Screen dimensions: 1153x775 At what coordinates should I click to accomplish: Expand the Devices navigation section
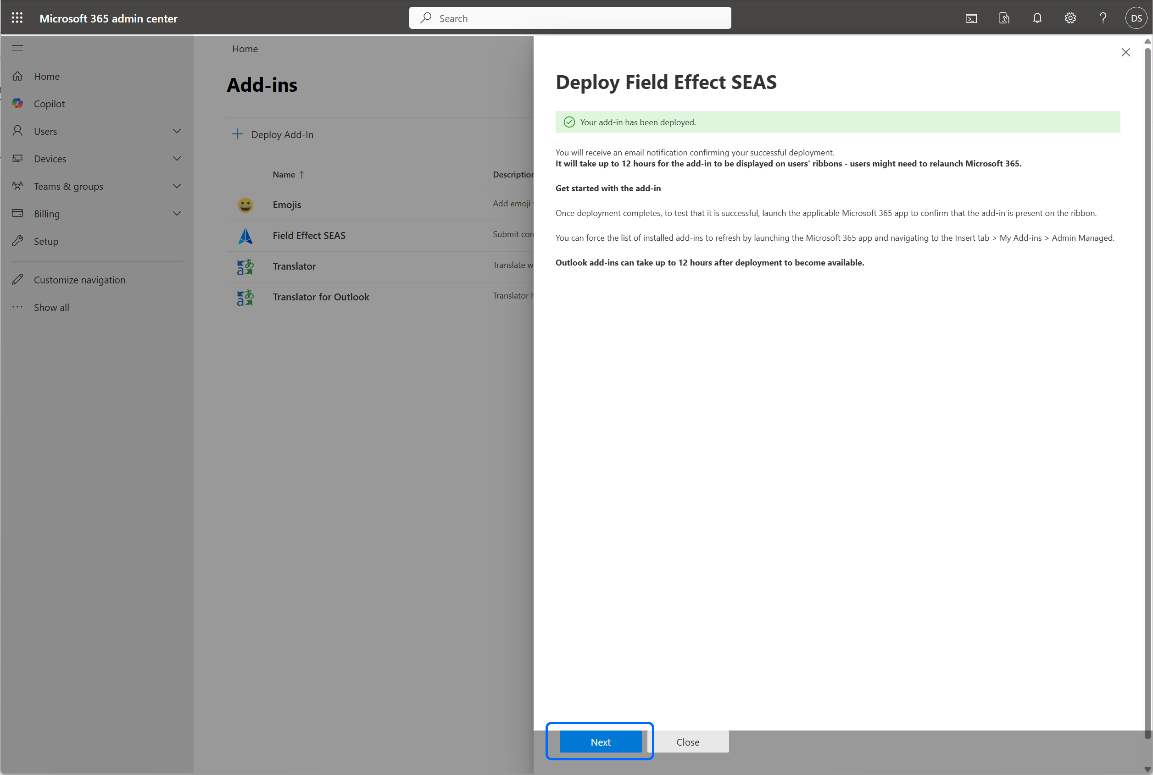pos(177,159)
